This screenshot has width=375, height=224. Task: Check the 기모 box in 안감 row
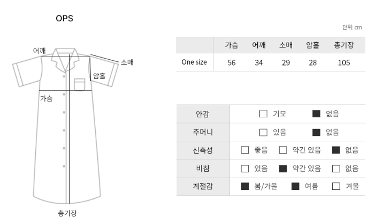(263, 114)
